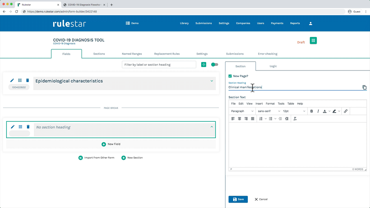Open the green apps grid button near Draft
Viewport: 370px width, 208px height.
click(313, 40)
